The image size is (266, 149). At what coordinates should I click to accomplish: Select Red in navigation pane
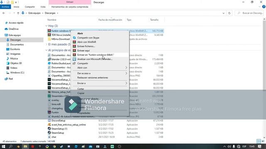click(x=10, y=79)
